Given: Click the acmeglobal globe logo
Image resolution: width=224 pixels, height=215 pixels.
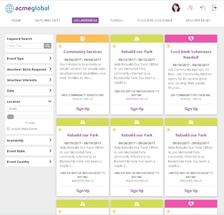Looking at the screenshot, I should click(10, 9).
